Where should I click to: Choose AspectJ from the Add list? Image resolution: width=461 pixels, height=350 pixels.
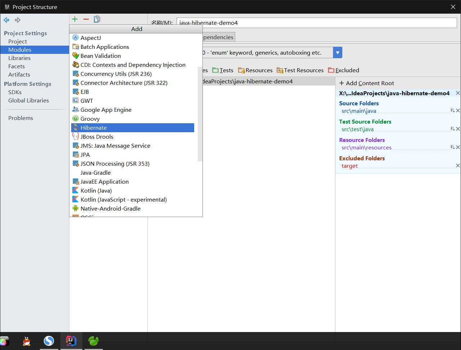(x=133, y=38)
